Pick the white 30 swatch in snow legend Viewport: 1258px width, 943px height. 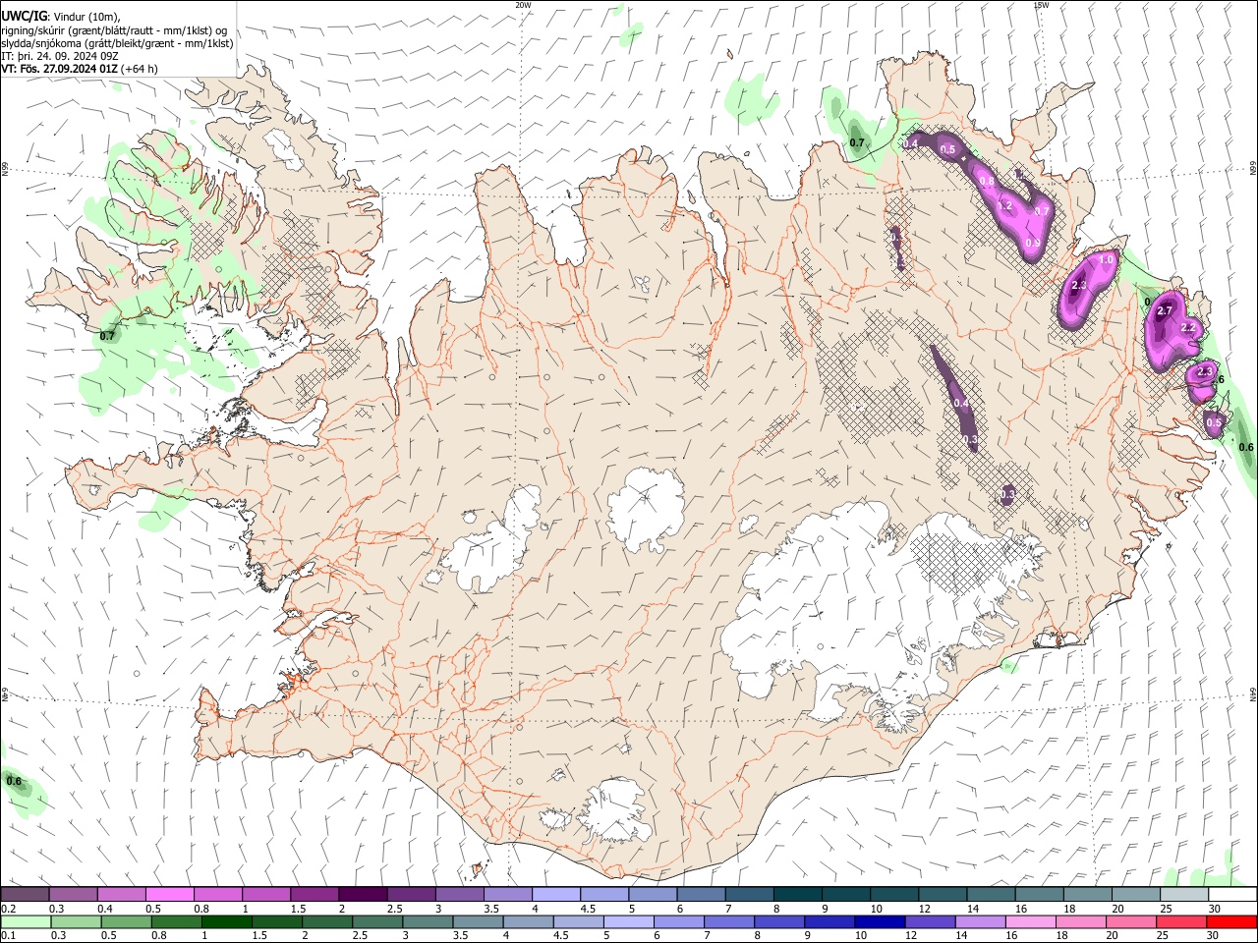point(1232,894)
